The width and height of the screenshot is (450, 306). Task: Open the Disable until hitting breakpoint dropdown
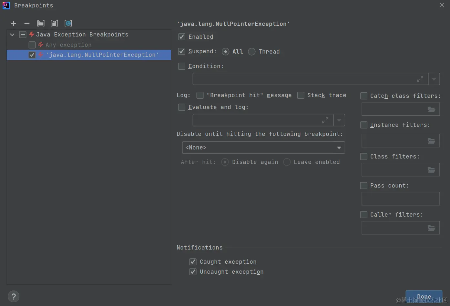[x=263, y=148]
